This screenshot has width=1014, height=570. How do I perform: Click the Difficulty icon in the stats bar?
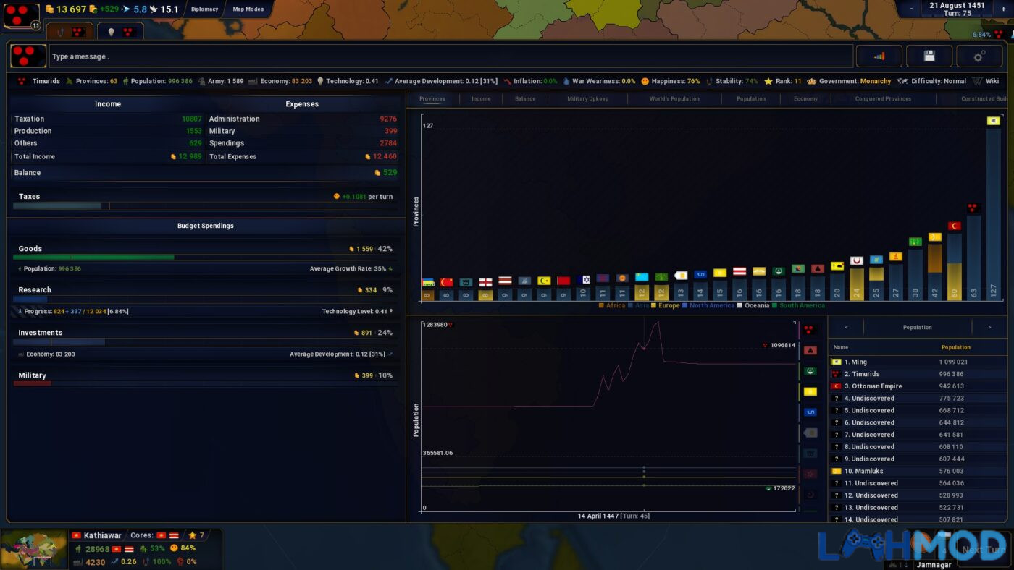coord(902,81)
